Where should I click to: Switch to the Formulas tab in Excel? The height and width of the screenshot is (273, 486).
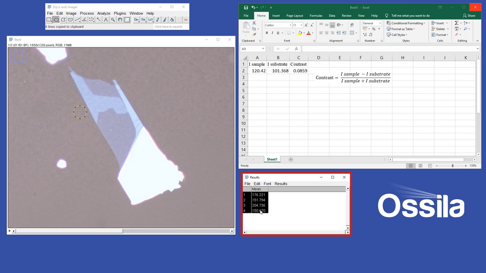(316, 15)
